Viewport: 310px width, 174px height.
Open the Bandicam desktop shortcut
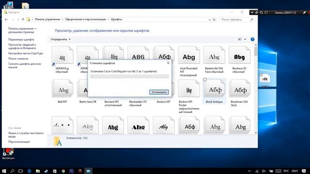8,154
